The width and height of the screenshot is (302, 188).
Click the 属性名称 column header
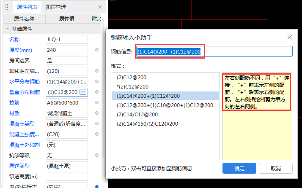tap(24, 19)
